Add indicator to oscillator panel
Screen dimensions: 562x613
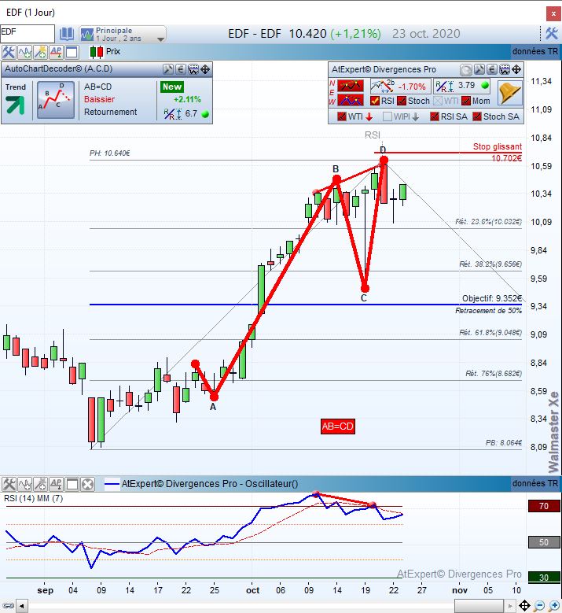click(24, 485)
